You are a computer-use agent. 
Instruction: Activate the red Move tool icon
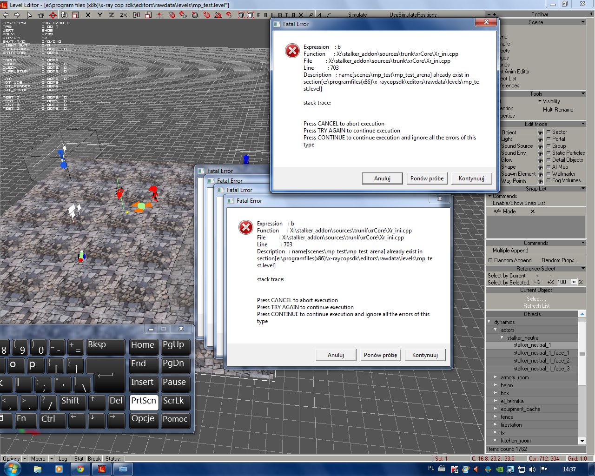53,15
